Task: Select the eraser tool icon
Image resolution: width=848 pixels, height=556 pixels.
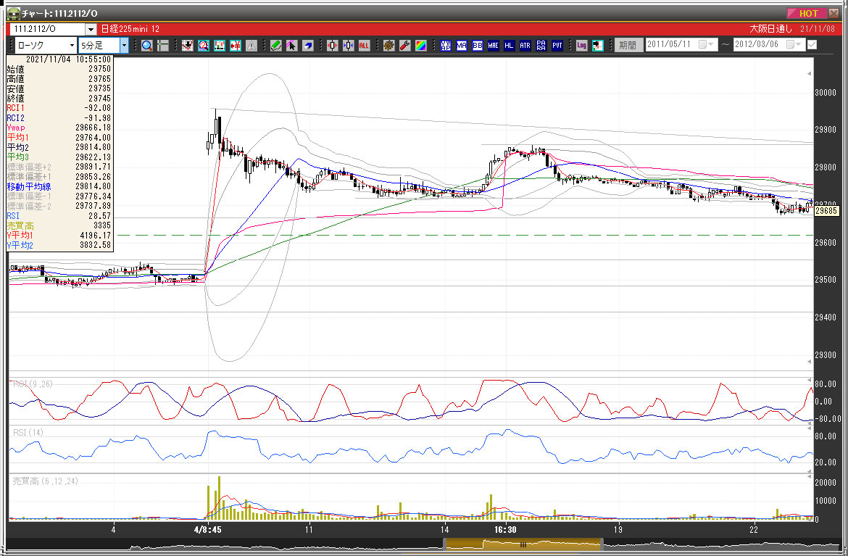Action: click(x=308, y=46)
